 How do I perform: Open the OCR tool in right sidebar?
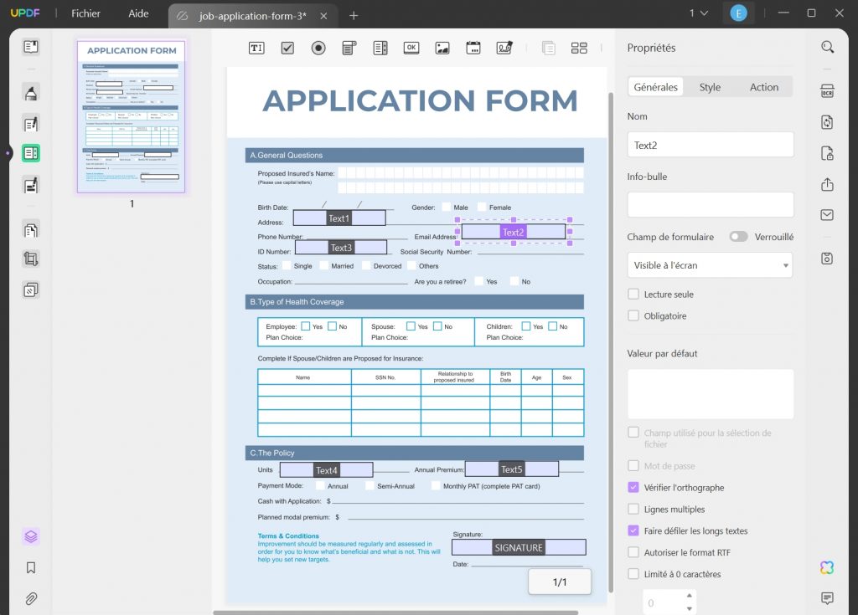coord(827,91)
